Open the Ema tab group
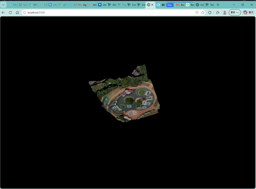 pos(170,5)
